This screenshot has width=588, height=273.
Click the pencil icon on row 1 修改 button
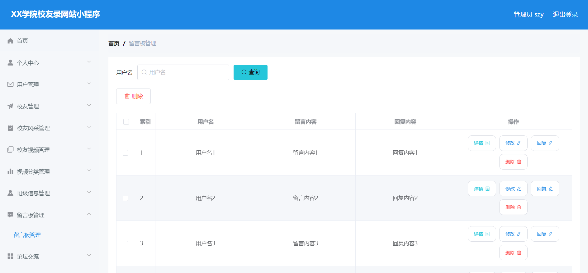519,143
